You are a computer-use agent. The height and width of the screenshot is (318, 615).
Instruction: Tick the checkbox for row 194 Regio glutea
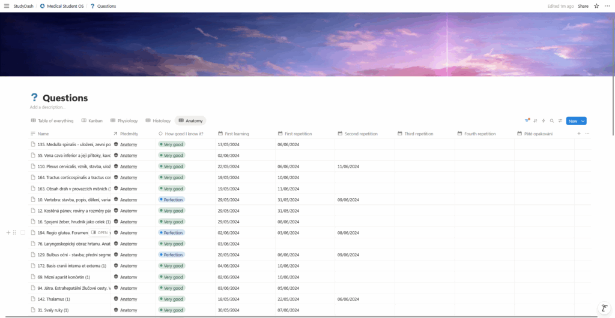22,232
